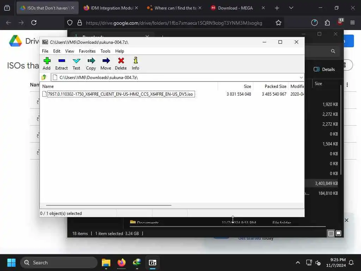Viewport: 361px width, 271px height.
Task: Click the taskbar Search box
Action: [59, 263]
